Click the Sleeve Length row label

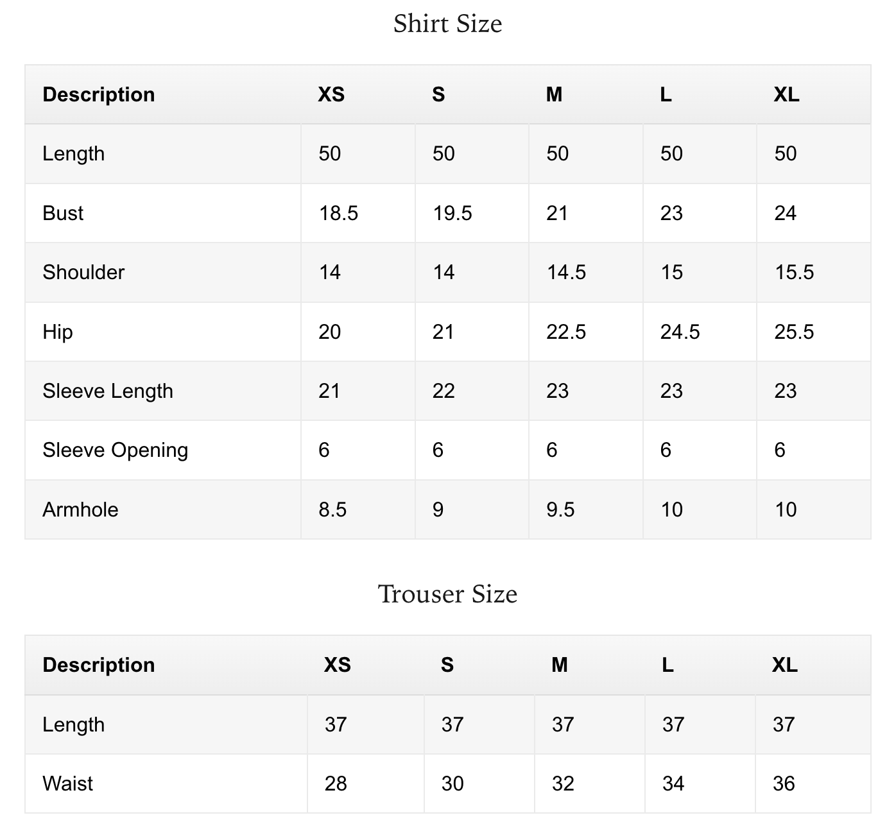point(108,391)
